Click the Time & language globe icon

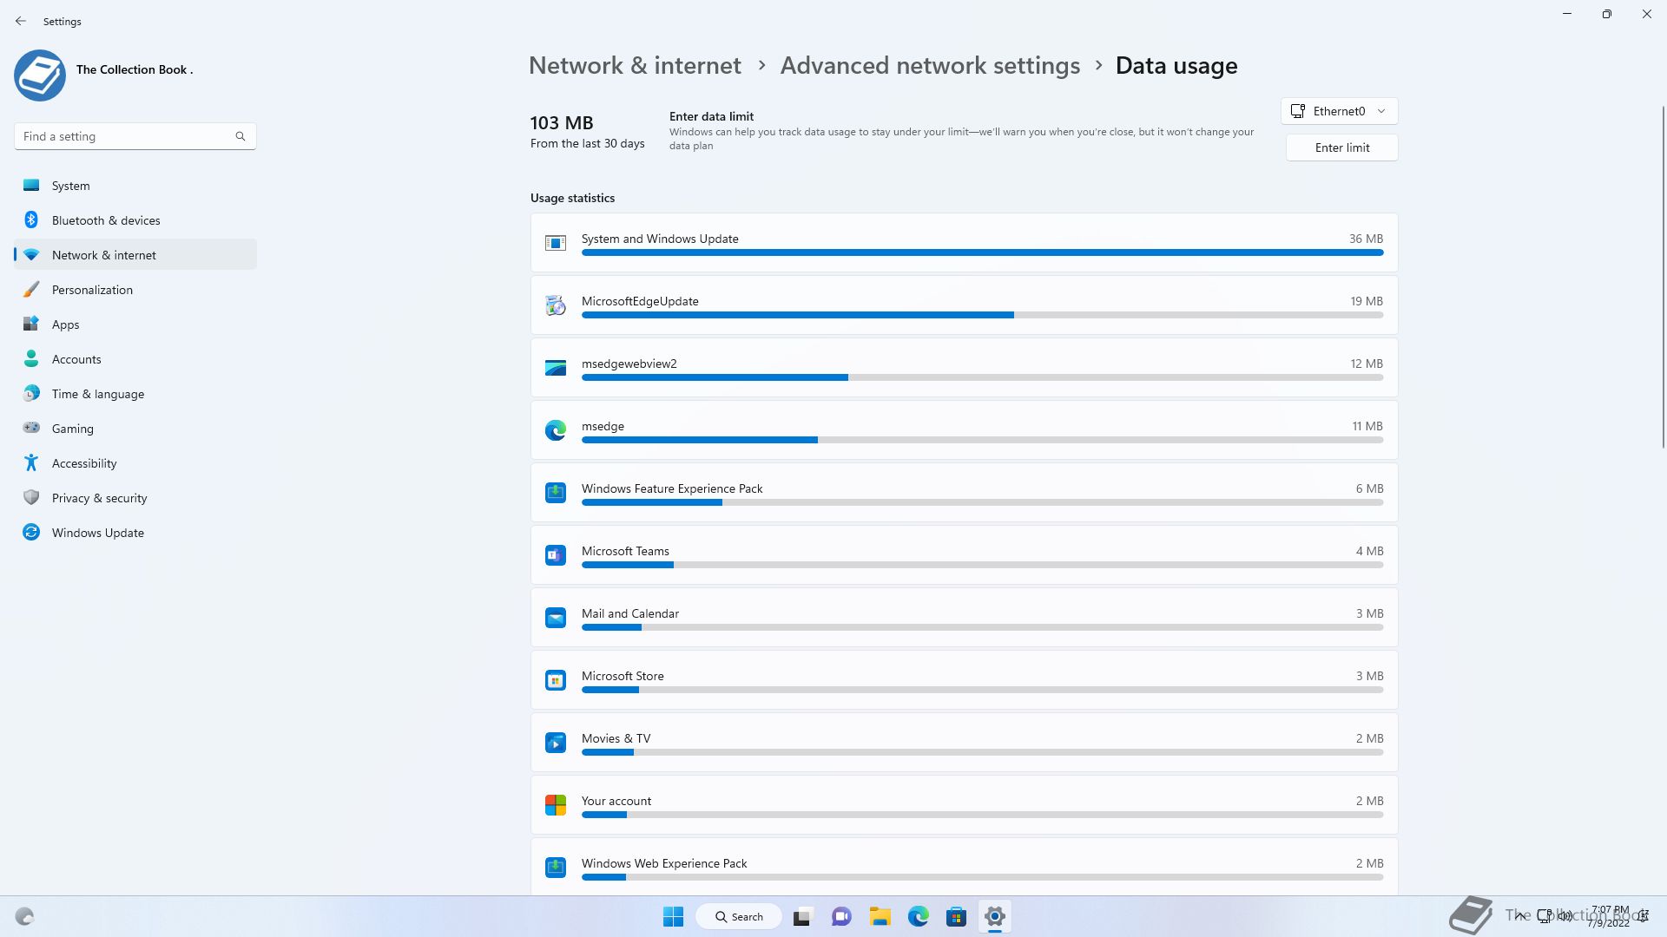pos(31,394)
